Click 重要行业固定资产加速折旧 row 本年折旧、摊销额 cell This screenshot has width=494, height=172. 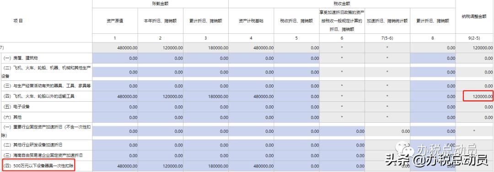click(x=161, y=131)
